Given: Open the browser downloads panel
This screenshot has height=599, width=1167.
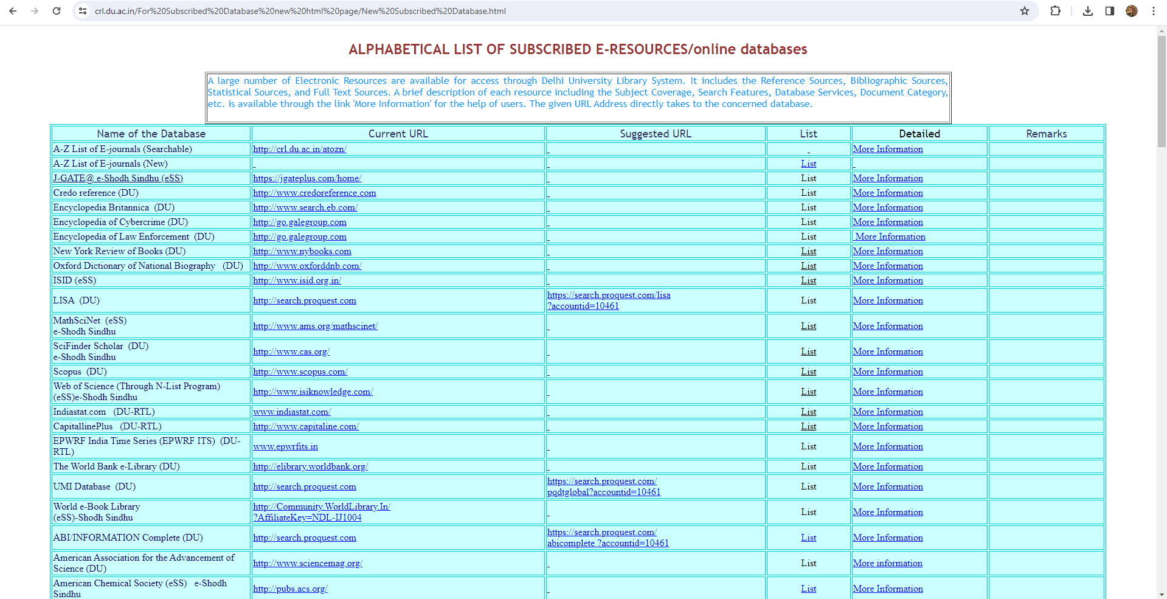Looking at the screenshot, I should tap(1088, 11).
